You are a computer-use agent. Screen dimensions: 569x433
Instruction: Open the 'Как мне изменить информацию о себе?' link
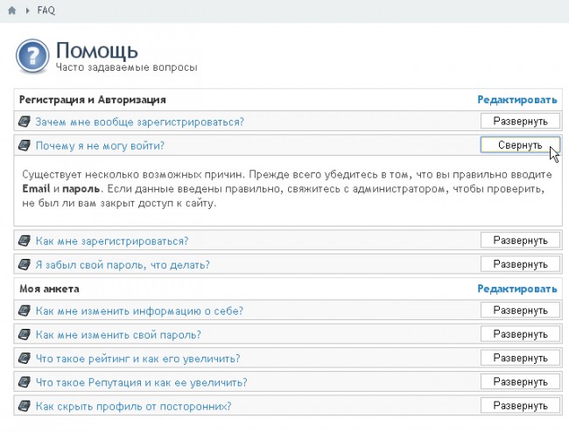tap(139, 311)
